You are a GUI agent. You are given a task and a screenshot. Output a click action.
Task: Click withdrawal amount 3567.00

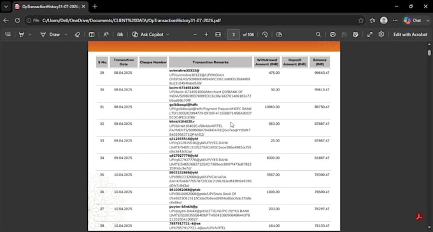pyautogui.click(x=273, y=175)
